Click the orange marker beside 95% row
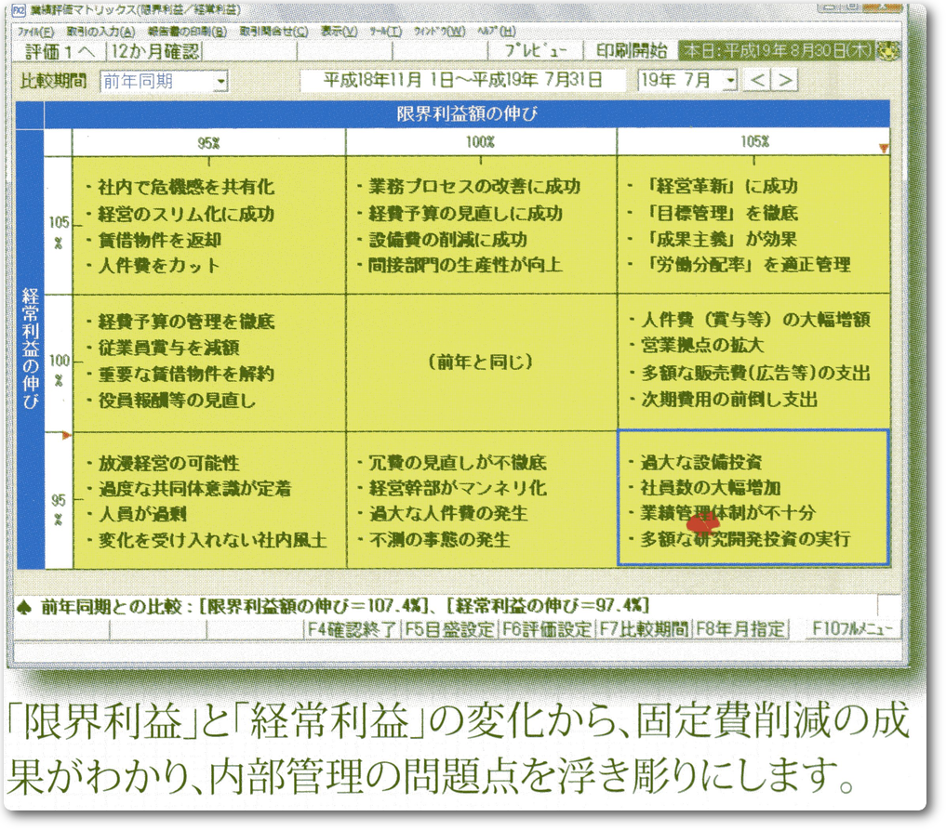The height and width of the screenshot is (830, 946). click(x=66, y=435)
